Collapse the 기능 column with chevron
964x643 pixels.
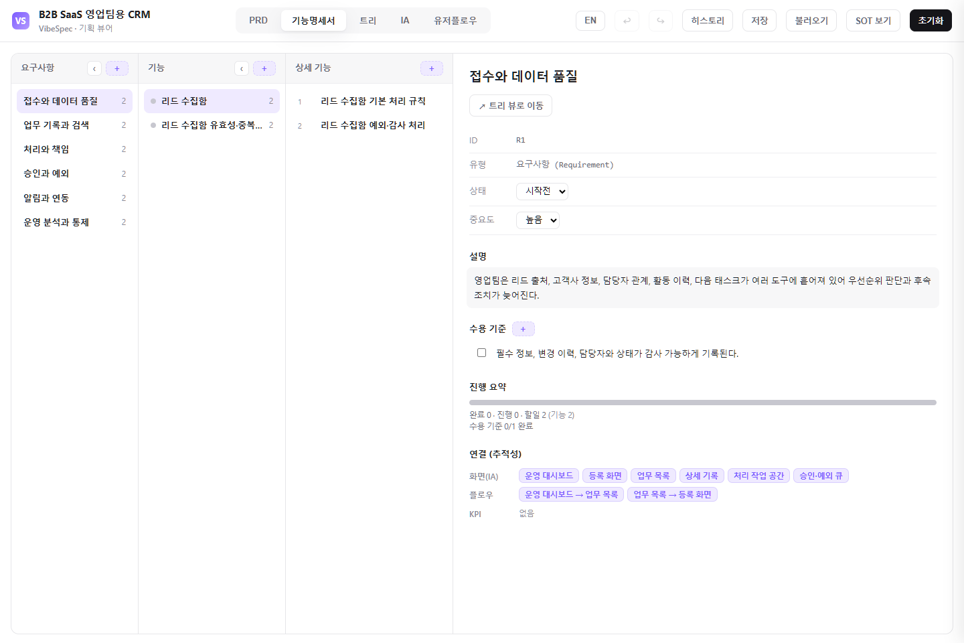click(242, 68)
